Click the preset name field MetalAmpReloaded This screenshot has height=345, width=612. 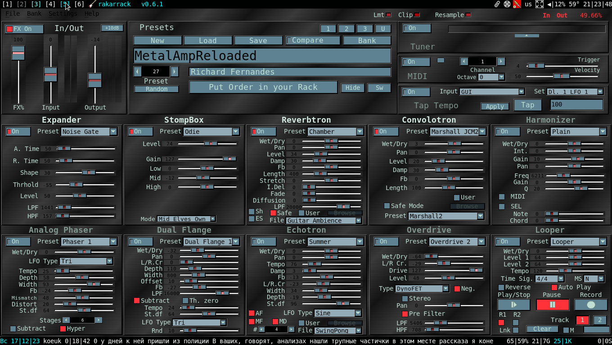click(262, 56)
